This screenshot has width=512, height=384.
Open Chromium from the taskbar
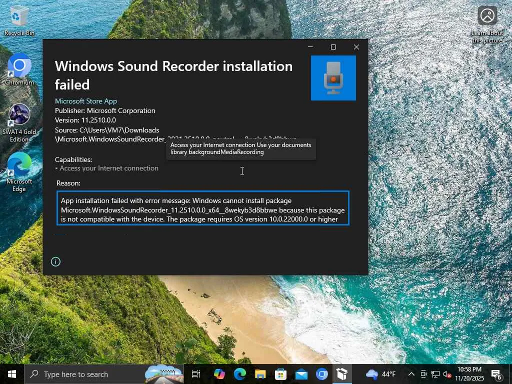pos(321,374)
